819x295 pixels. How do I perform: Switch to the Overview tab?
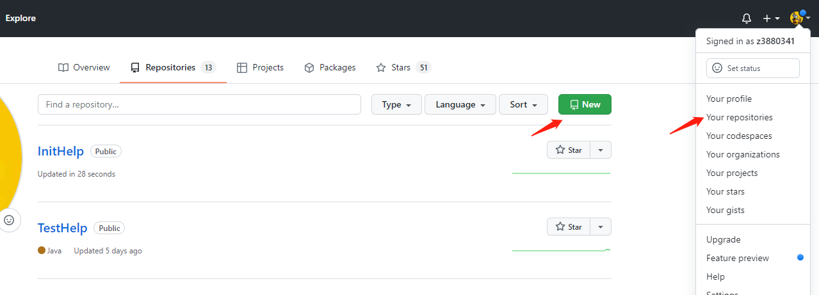click(x=84, y=67)
